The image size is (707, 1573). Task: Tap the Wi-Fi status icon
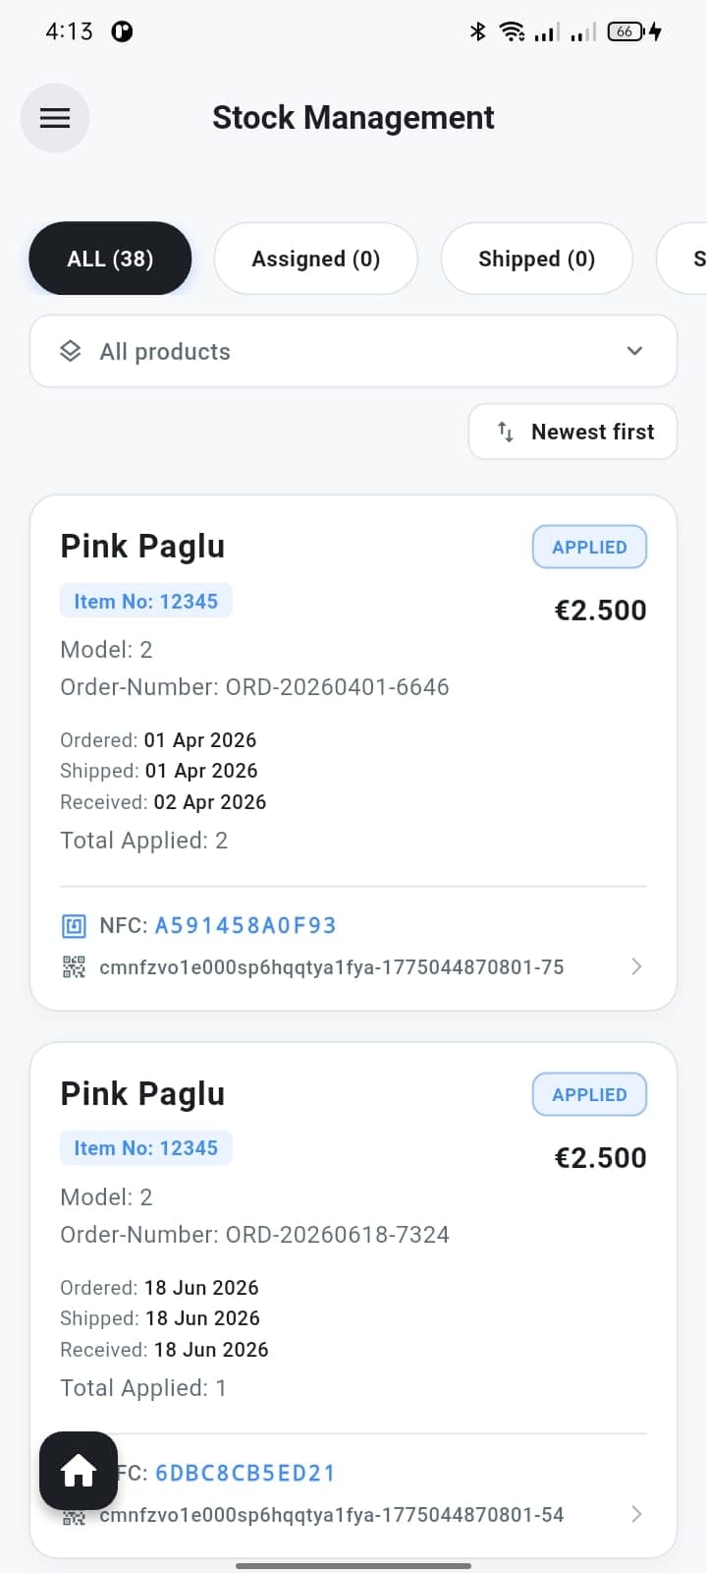512,31
